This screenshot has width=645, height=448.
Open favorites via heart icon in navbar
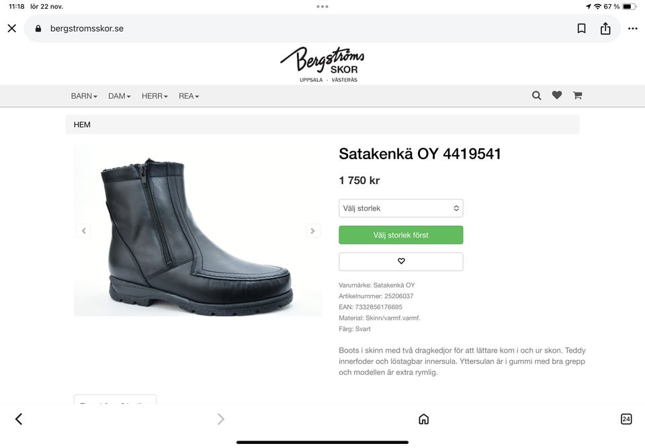(557, 95)
